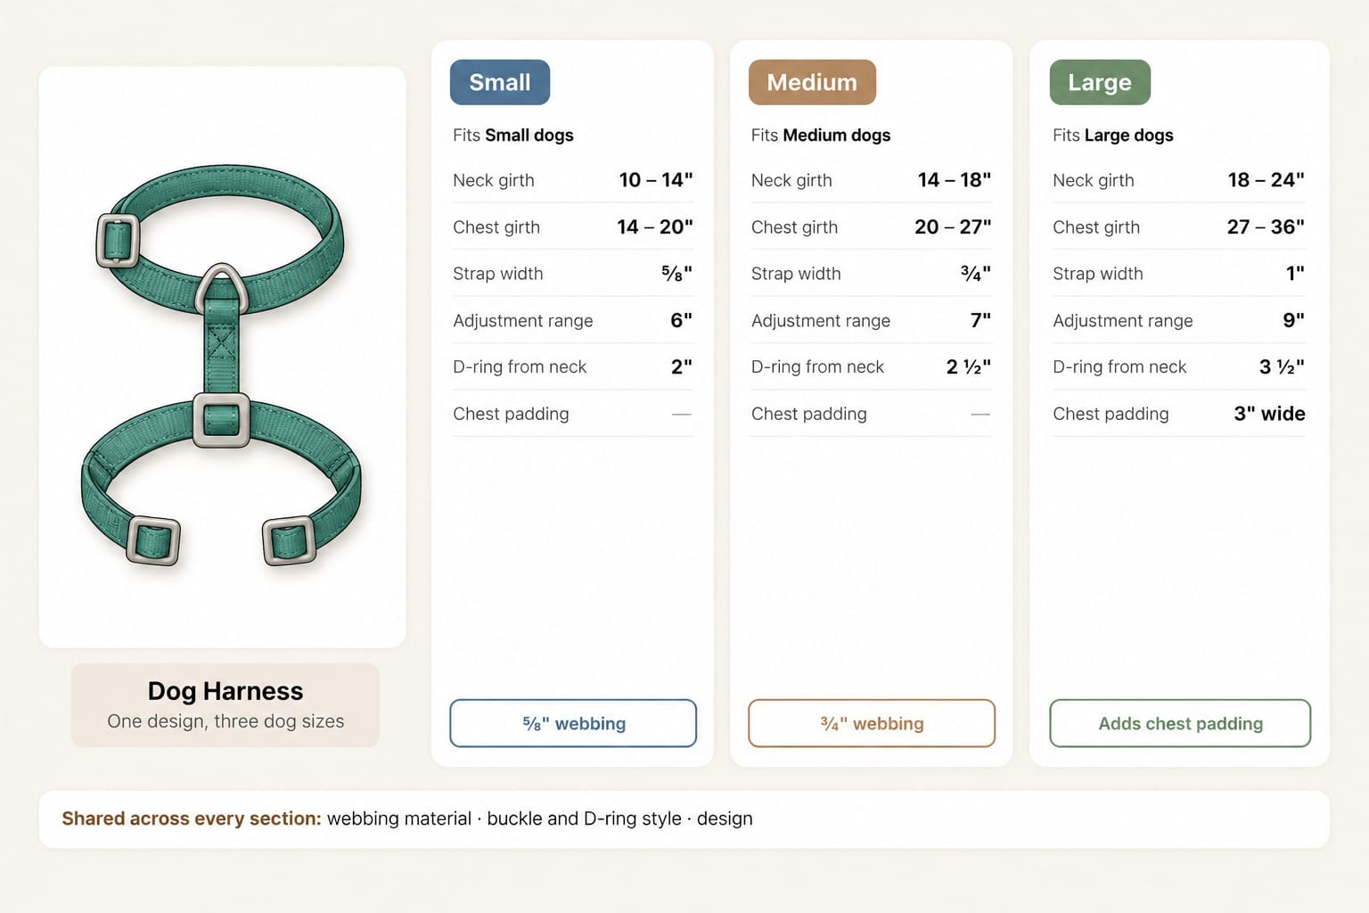This screenshot has width=1369, height=913.
Task: Select the "Fits Large dogs" line
Action: (x=1113, y=136)
